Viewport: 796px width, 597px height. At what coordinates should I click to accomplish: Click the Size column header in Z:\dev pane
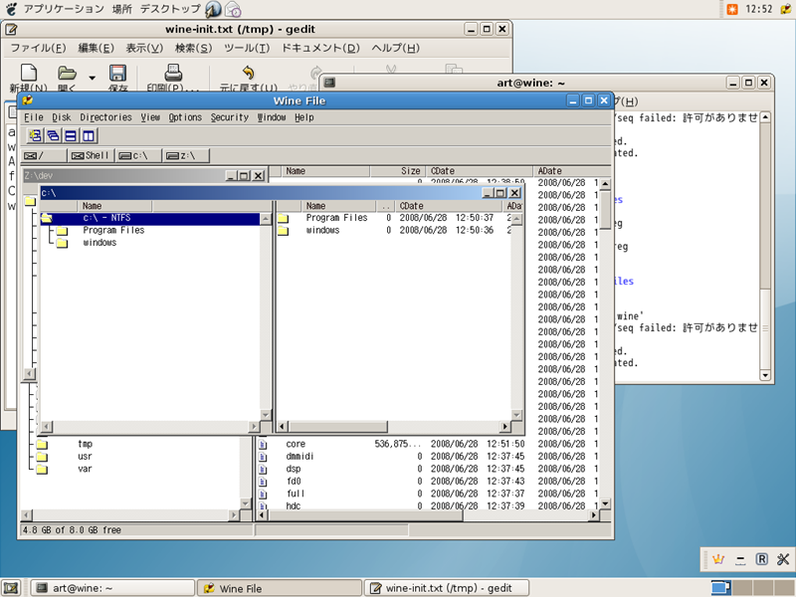398,171
